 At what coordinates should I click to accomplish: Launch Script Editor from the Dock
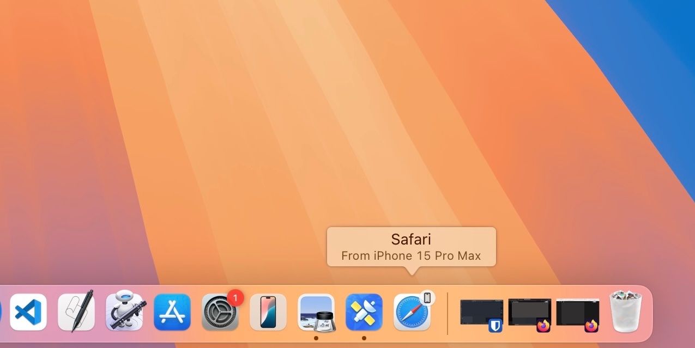(x=76, y=311)
